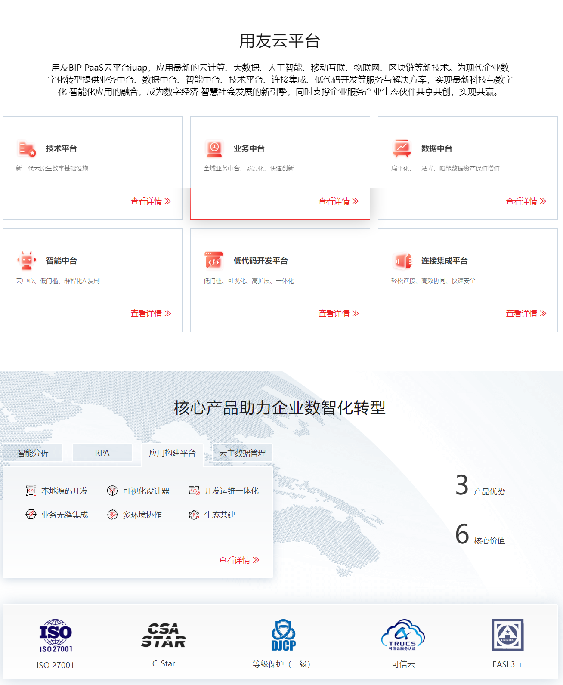
Task: Click 去中心、低门槛、群智化AI复制 description
Action: click(x=58, y=281)
